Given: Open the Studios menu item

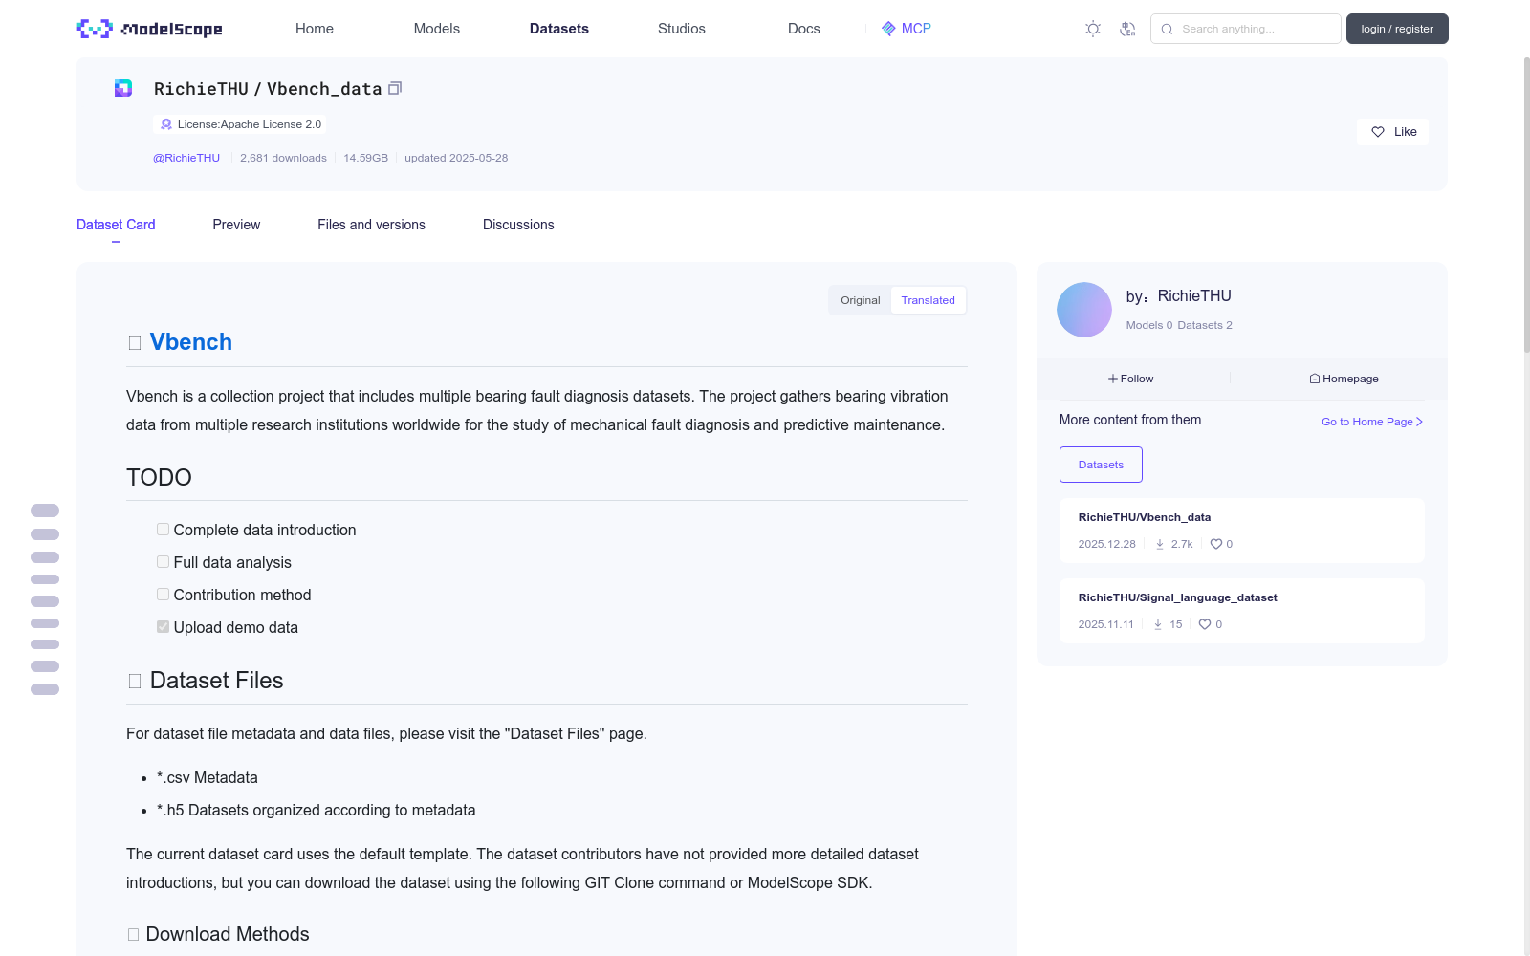Looking at the screenshot, I should pos(682,29).
